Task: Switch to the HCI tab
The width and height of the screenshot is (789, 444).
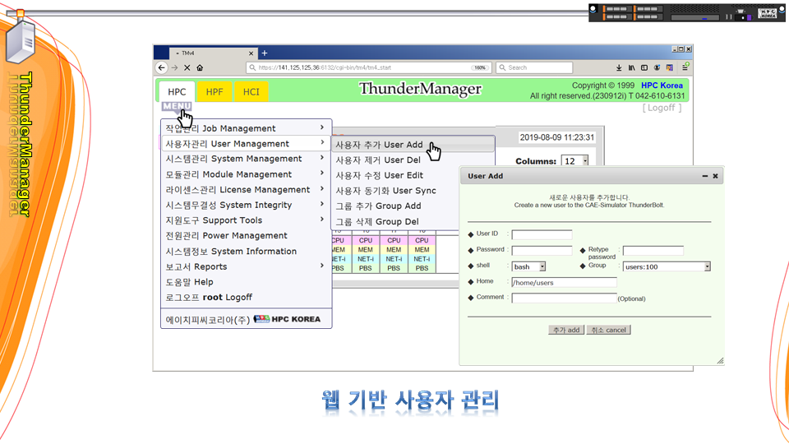Action: click(x=251, y=91)
